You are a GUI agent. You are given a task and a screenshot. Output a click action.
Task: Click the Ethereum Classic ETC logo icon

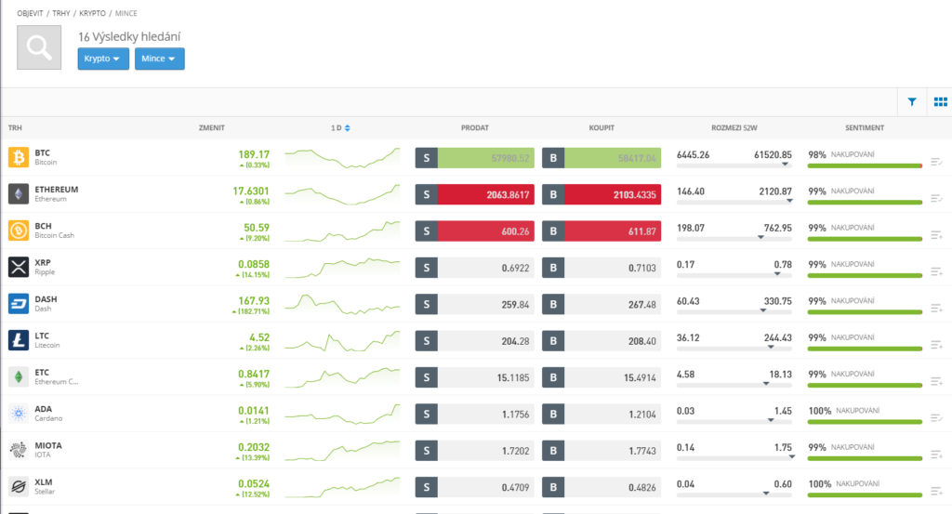click(x=19, y=376)
